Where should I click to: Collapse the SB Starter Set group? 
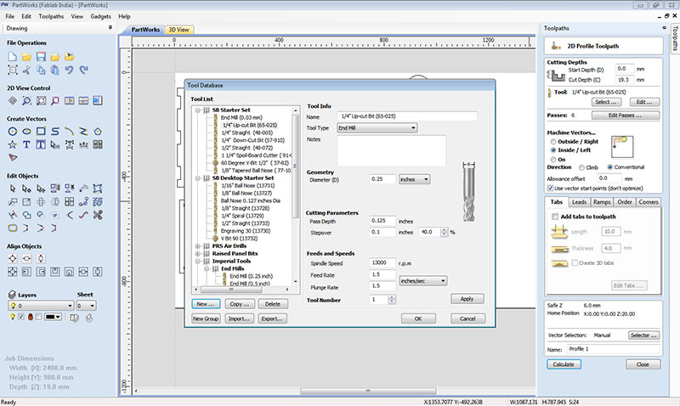(x=198, y=110)
